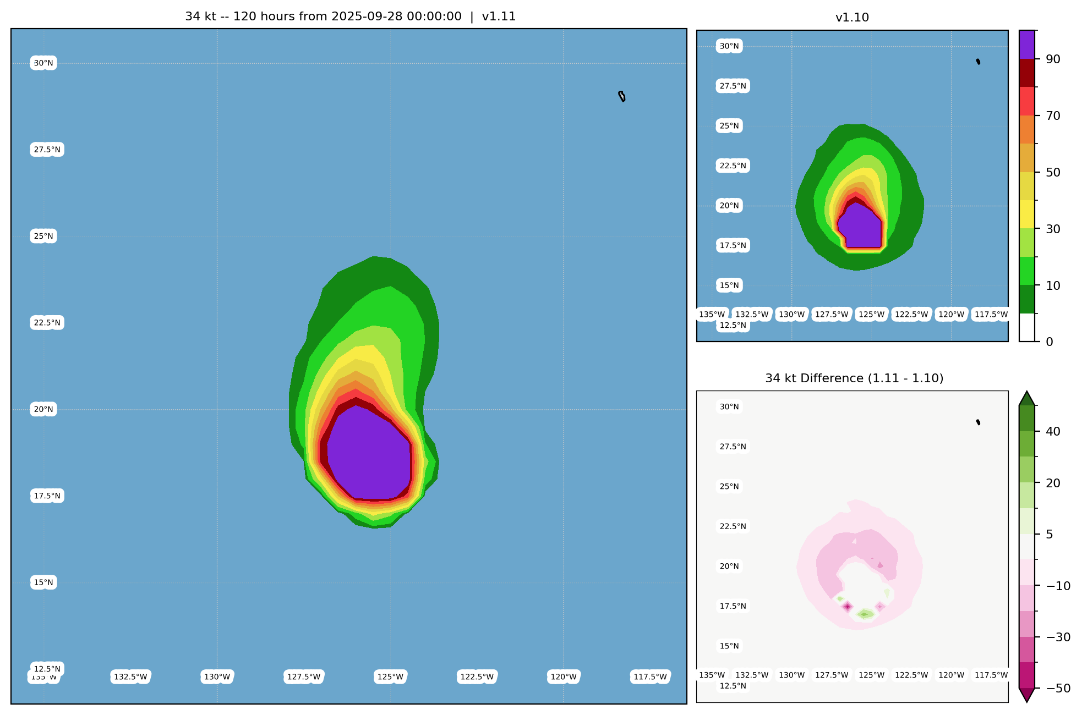Click the 20°N label in the difference map
The width and height of the screenshot is (1082, 715).
pos(729,566)
